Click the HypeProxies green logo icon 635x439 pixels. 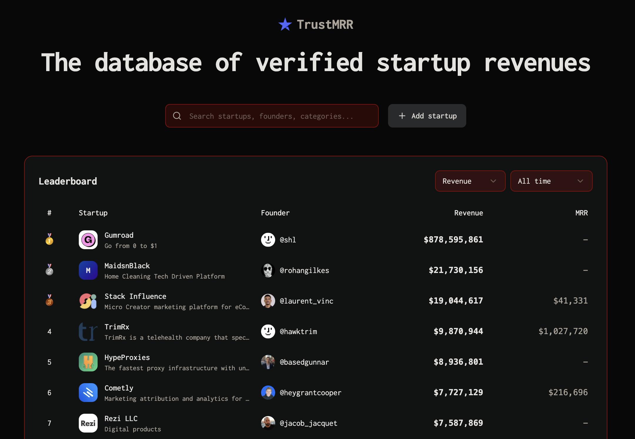(88, 362)
